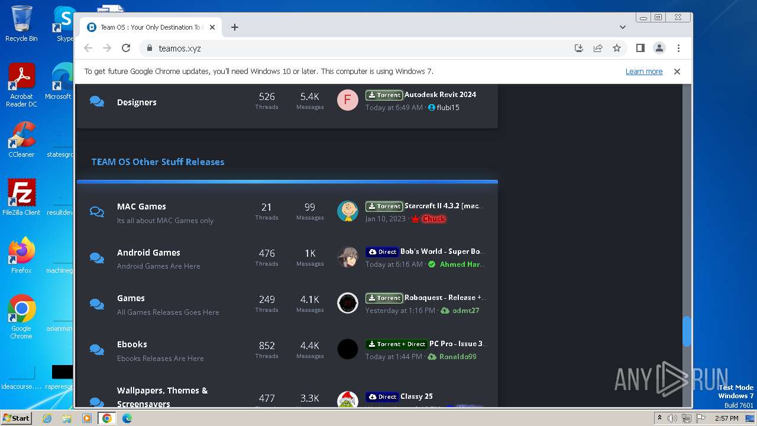Show hidden system tray icons arrow

659,418
